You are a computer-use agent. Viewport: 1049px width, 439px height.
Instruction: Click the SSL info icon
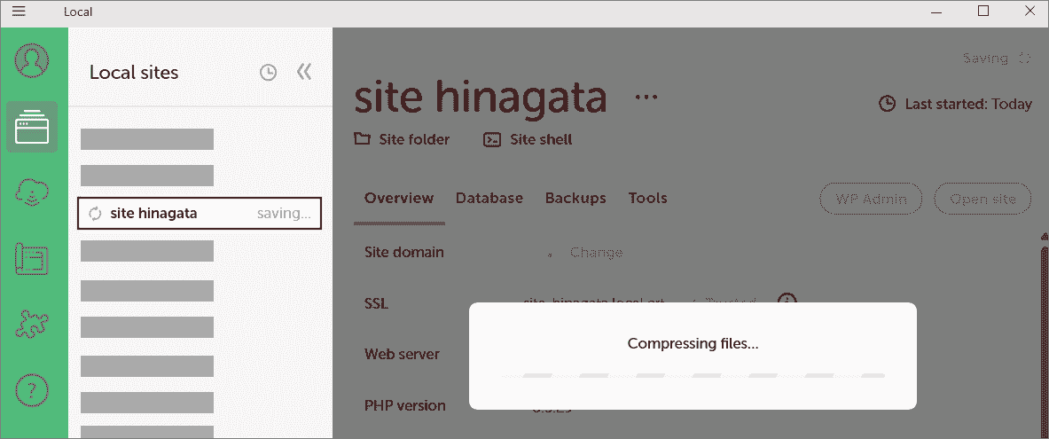point(788,299)
